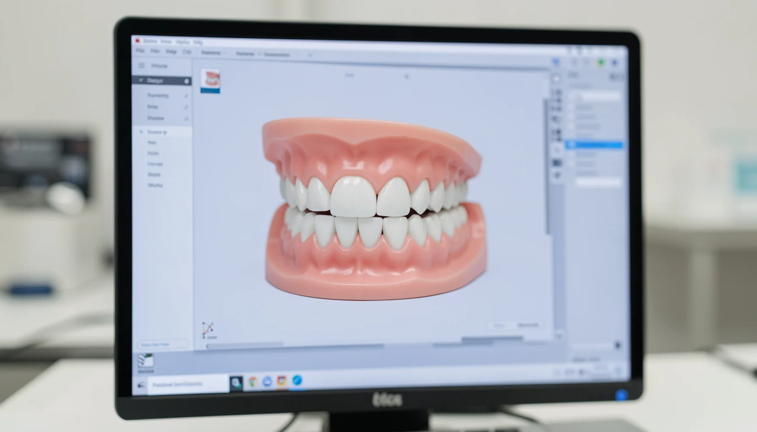The width and height of the screenshot is (757, 432).
Task: Open the desktop shortcut icon above the taskbar
Action: (x=146, y=364)
